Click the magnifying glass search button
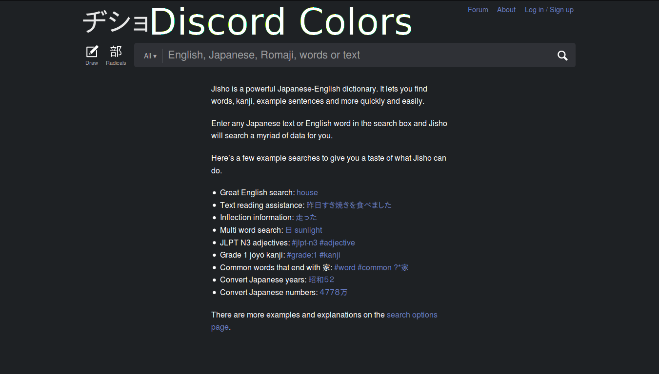The width and height of the screenshot is (659, 374). point(562,56)
